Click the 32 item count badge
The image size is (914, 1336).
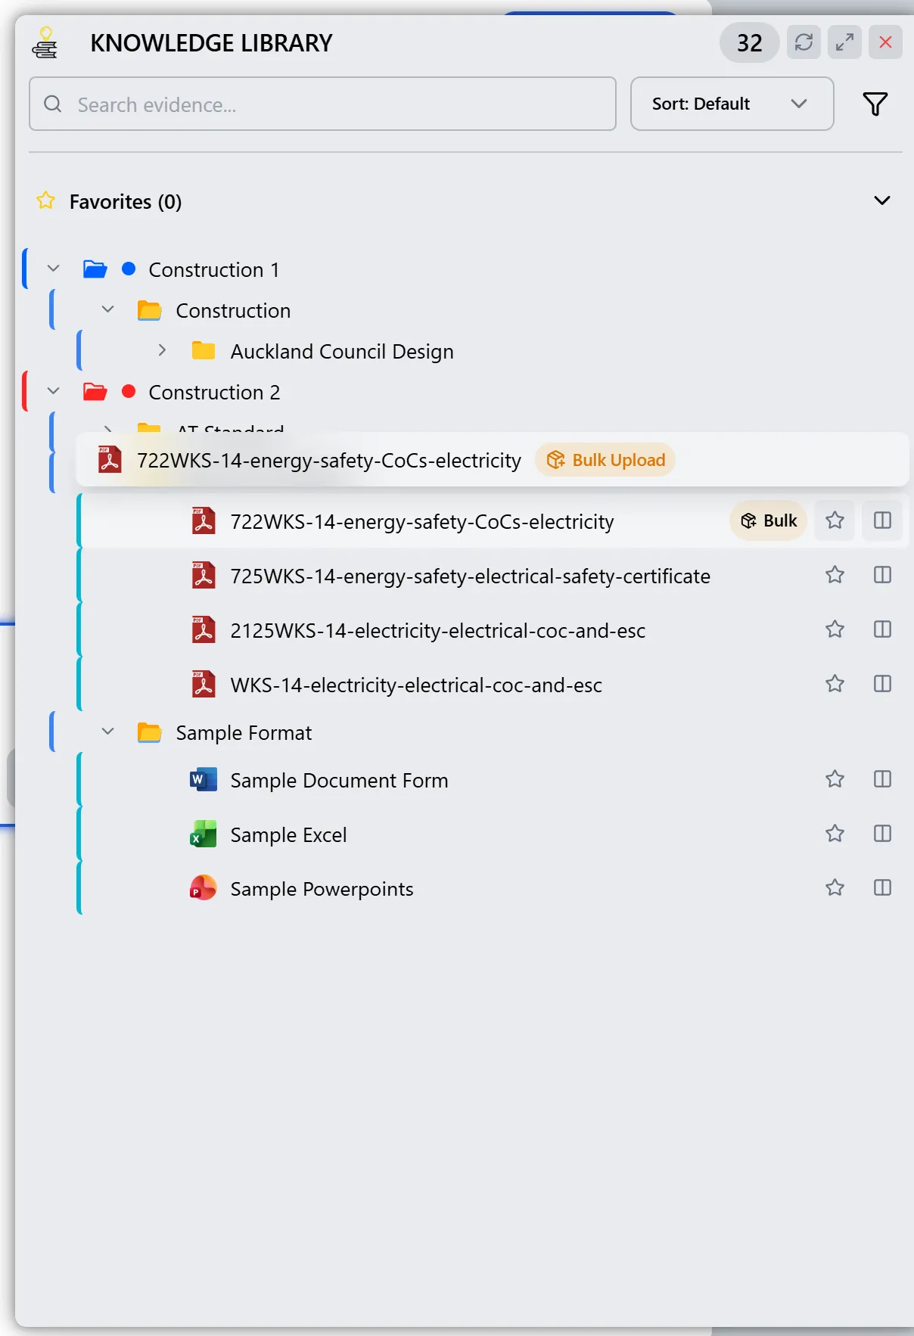[x=749, y=42]
